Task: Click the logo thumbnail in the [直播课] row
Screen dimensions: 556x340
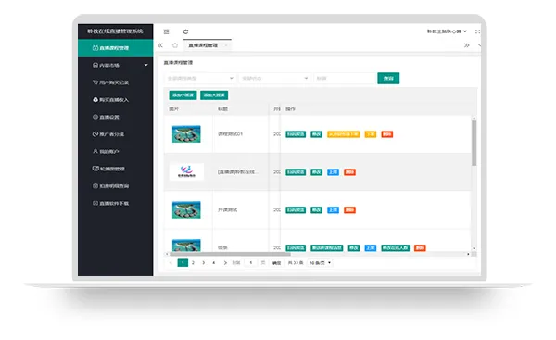Action: tap(186, 172)
